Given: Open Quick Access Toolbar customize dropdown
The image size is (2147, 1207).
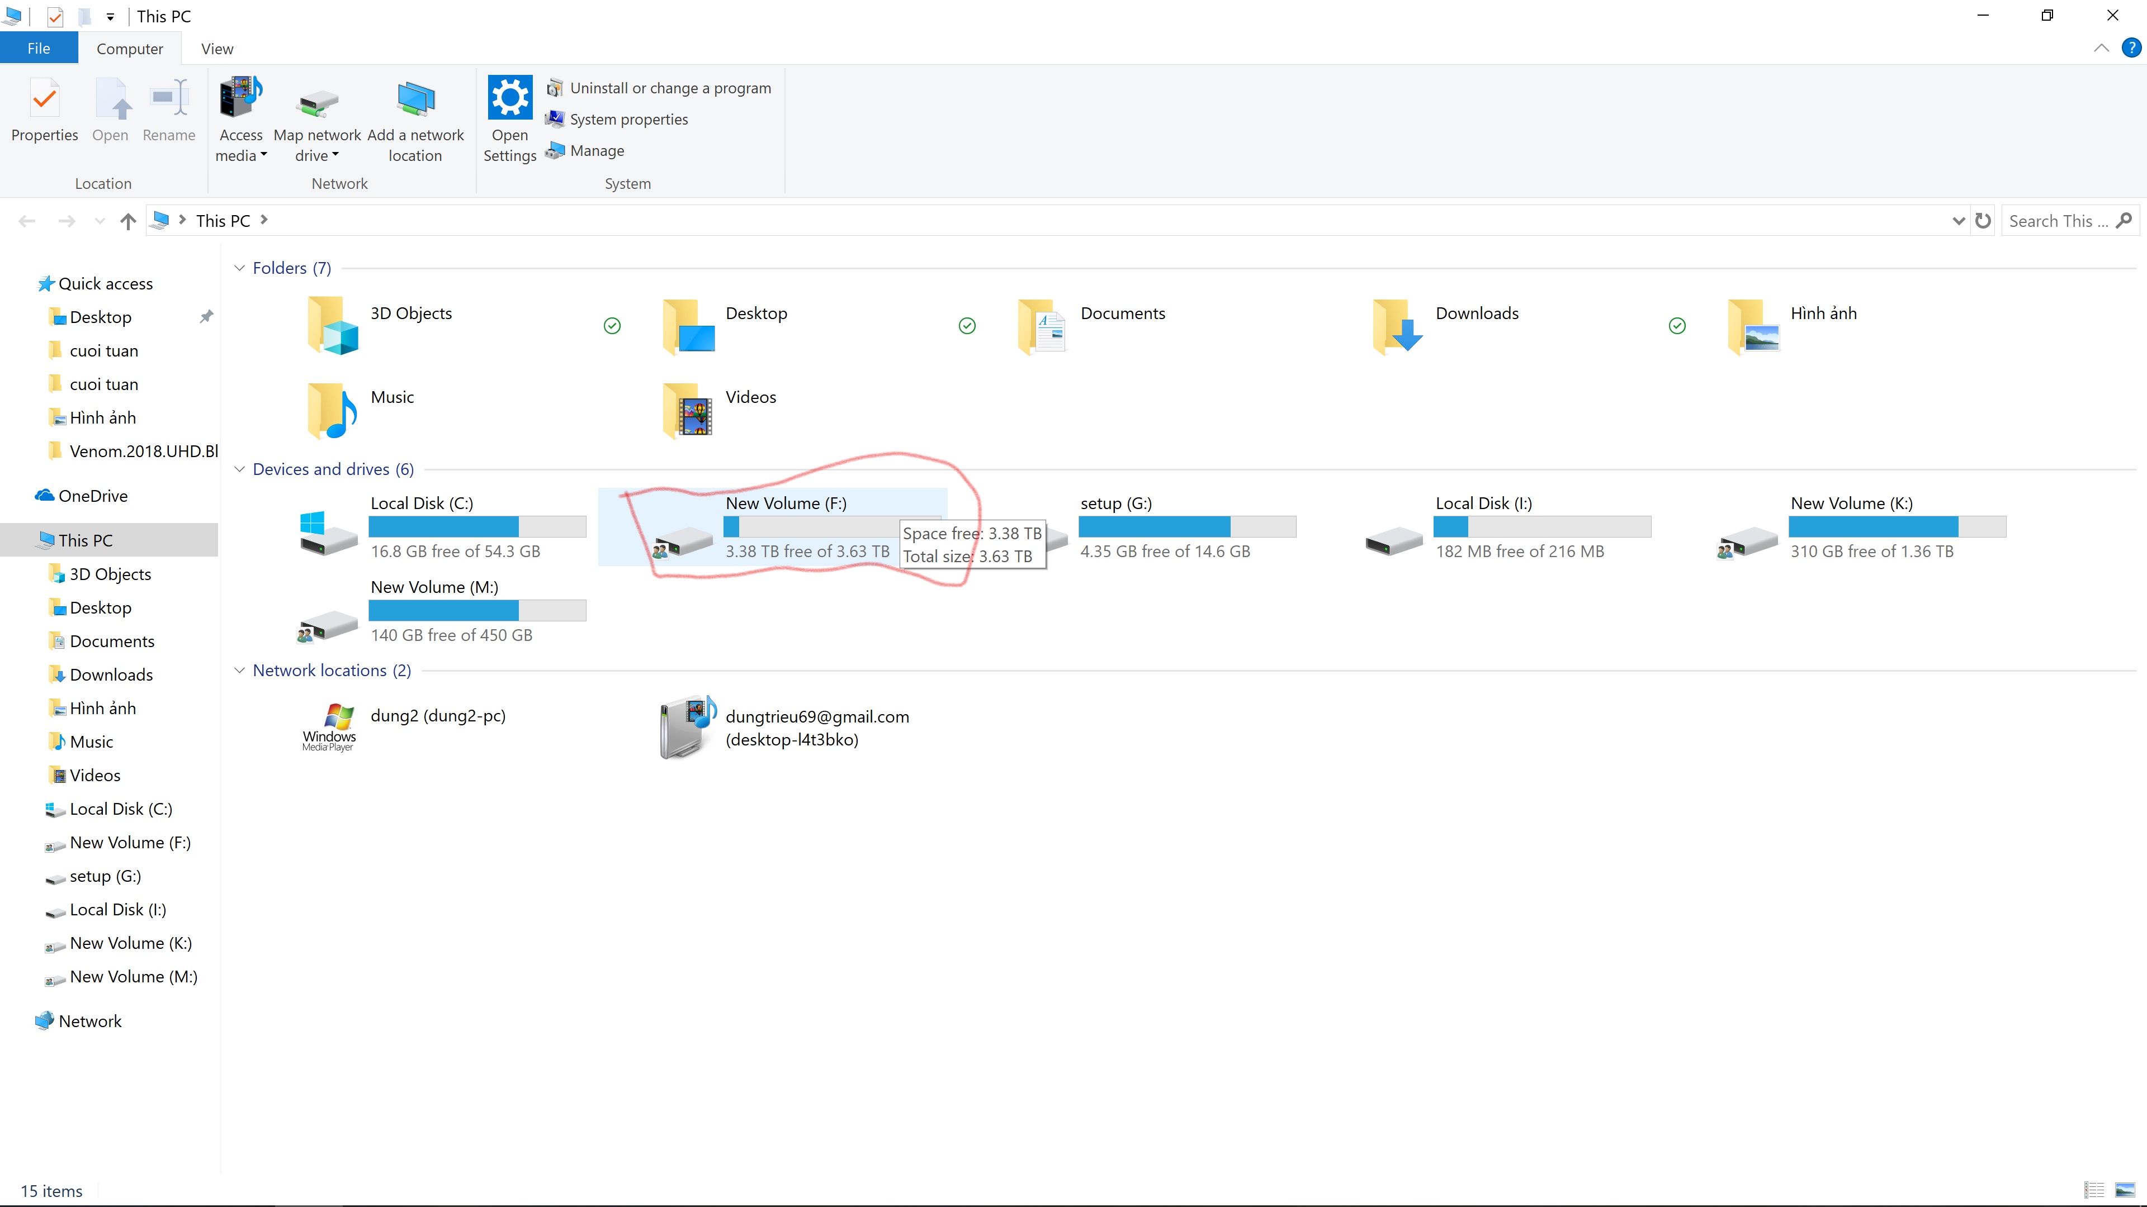Looking at the screenshot, I should (x=110, y=17).
